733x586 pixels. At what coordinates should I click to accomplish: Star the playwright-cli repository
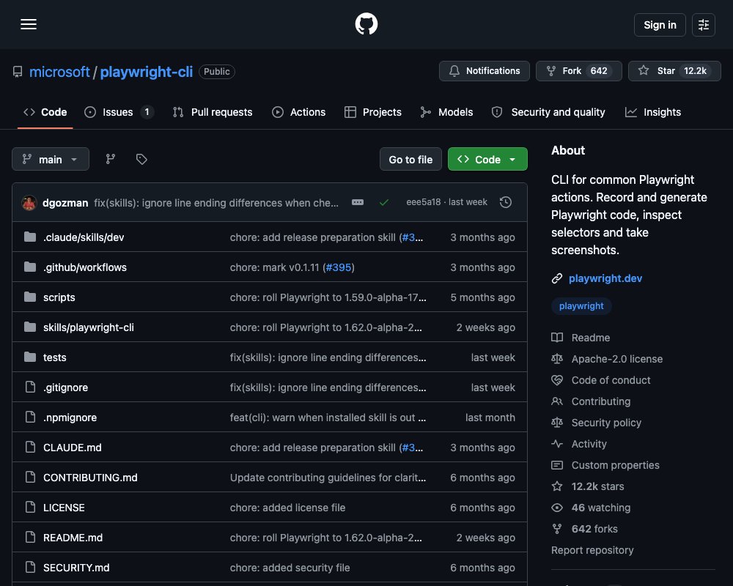(674, 71)
